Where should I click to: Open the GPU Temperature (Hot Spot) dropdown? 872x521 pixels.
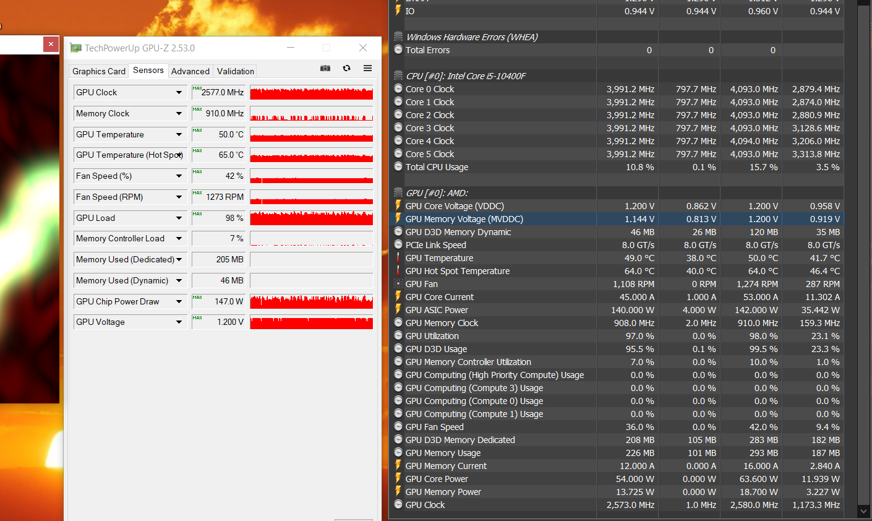[x=179, y=155]
